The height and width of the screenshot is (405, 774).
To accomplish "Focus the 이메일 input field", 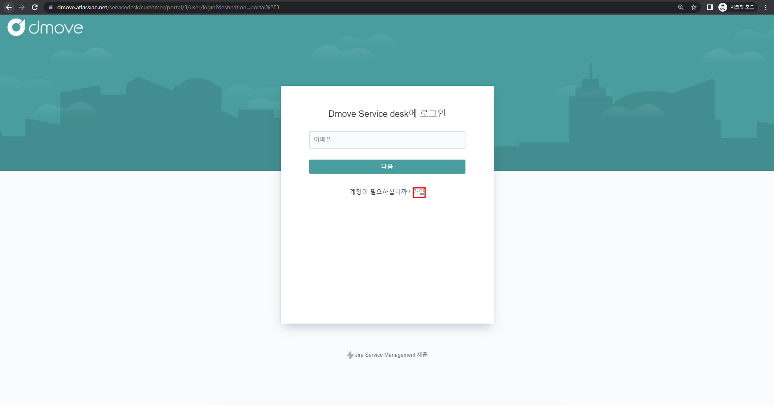I will 387,140.
